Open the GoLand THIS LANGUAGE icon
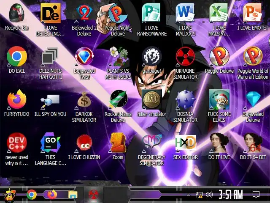The image size is (270, 203). pyautogui.click(x=50, y=143)
